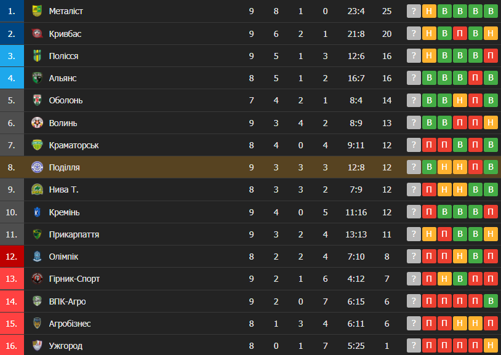
Task: Click the Металіст club crest icon
Action: (37, 11)
